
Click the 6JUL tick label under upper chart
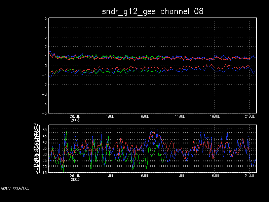coord(145,116)
